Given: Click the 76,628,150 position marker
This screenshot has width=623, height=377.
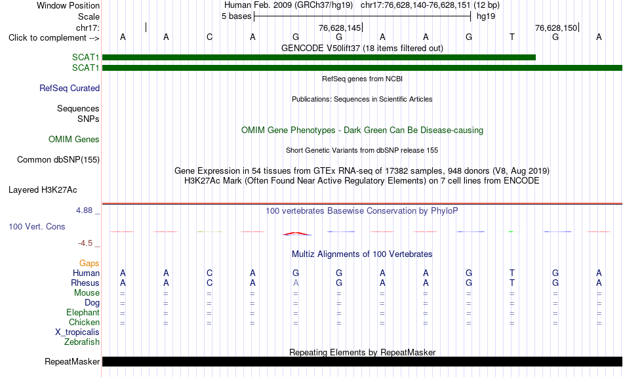Looking at the screenshot, I should pyautogui.click(x=557, y=28).
